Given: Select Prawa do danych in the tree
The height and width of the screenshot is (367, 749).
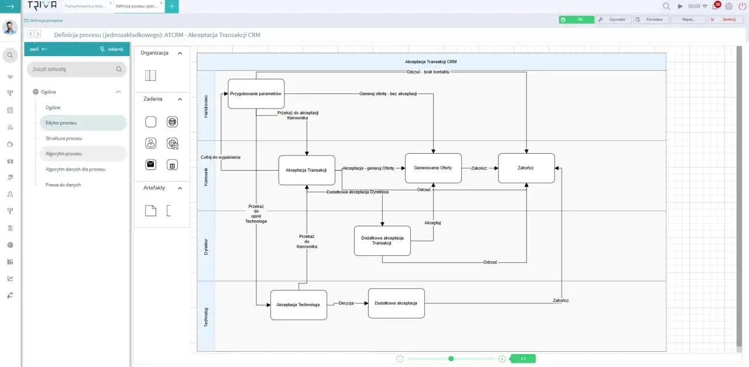Looking at the screenshot, I should (x=63, y=185).
